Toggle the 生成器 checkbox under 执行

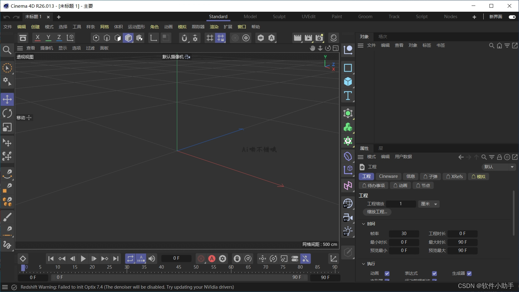469,273
